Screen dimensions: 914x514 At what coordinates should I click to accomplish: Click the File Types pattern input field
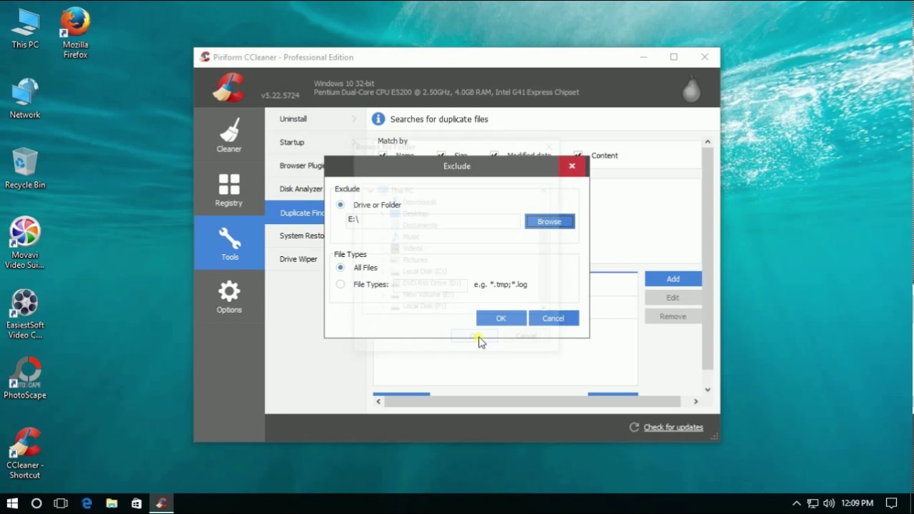pos(429,285)
